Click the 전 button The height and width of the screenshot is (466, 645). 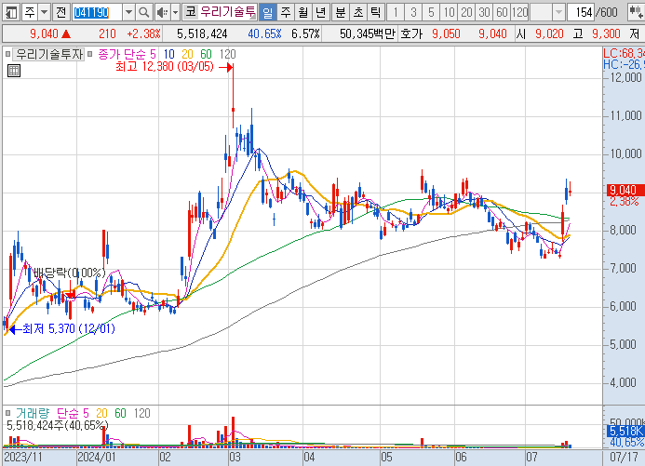60,12
